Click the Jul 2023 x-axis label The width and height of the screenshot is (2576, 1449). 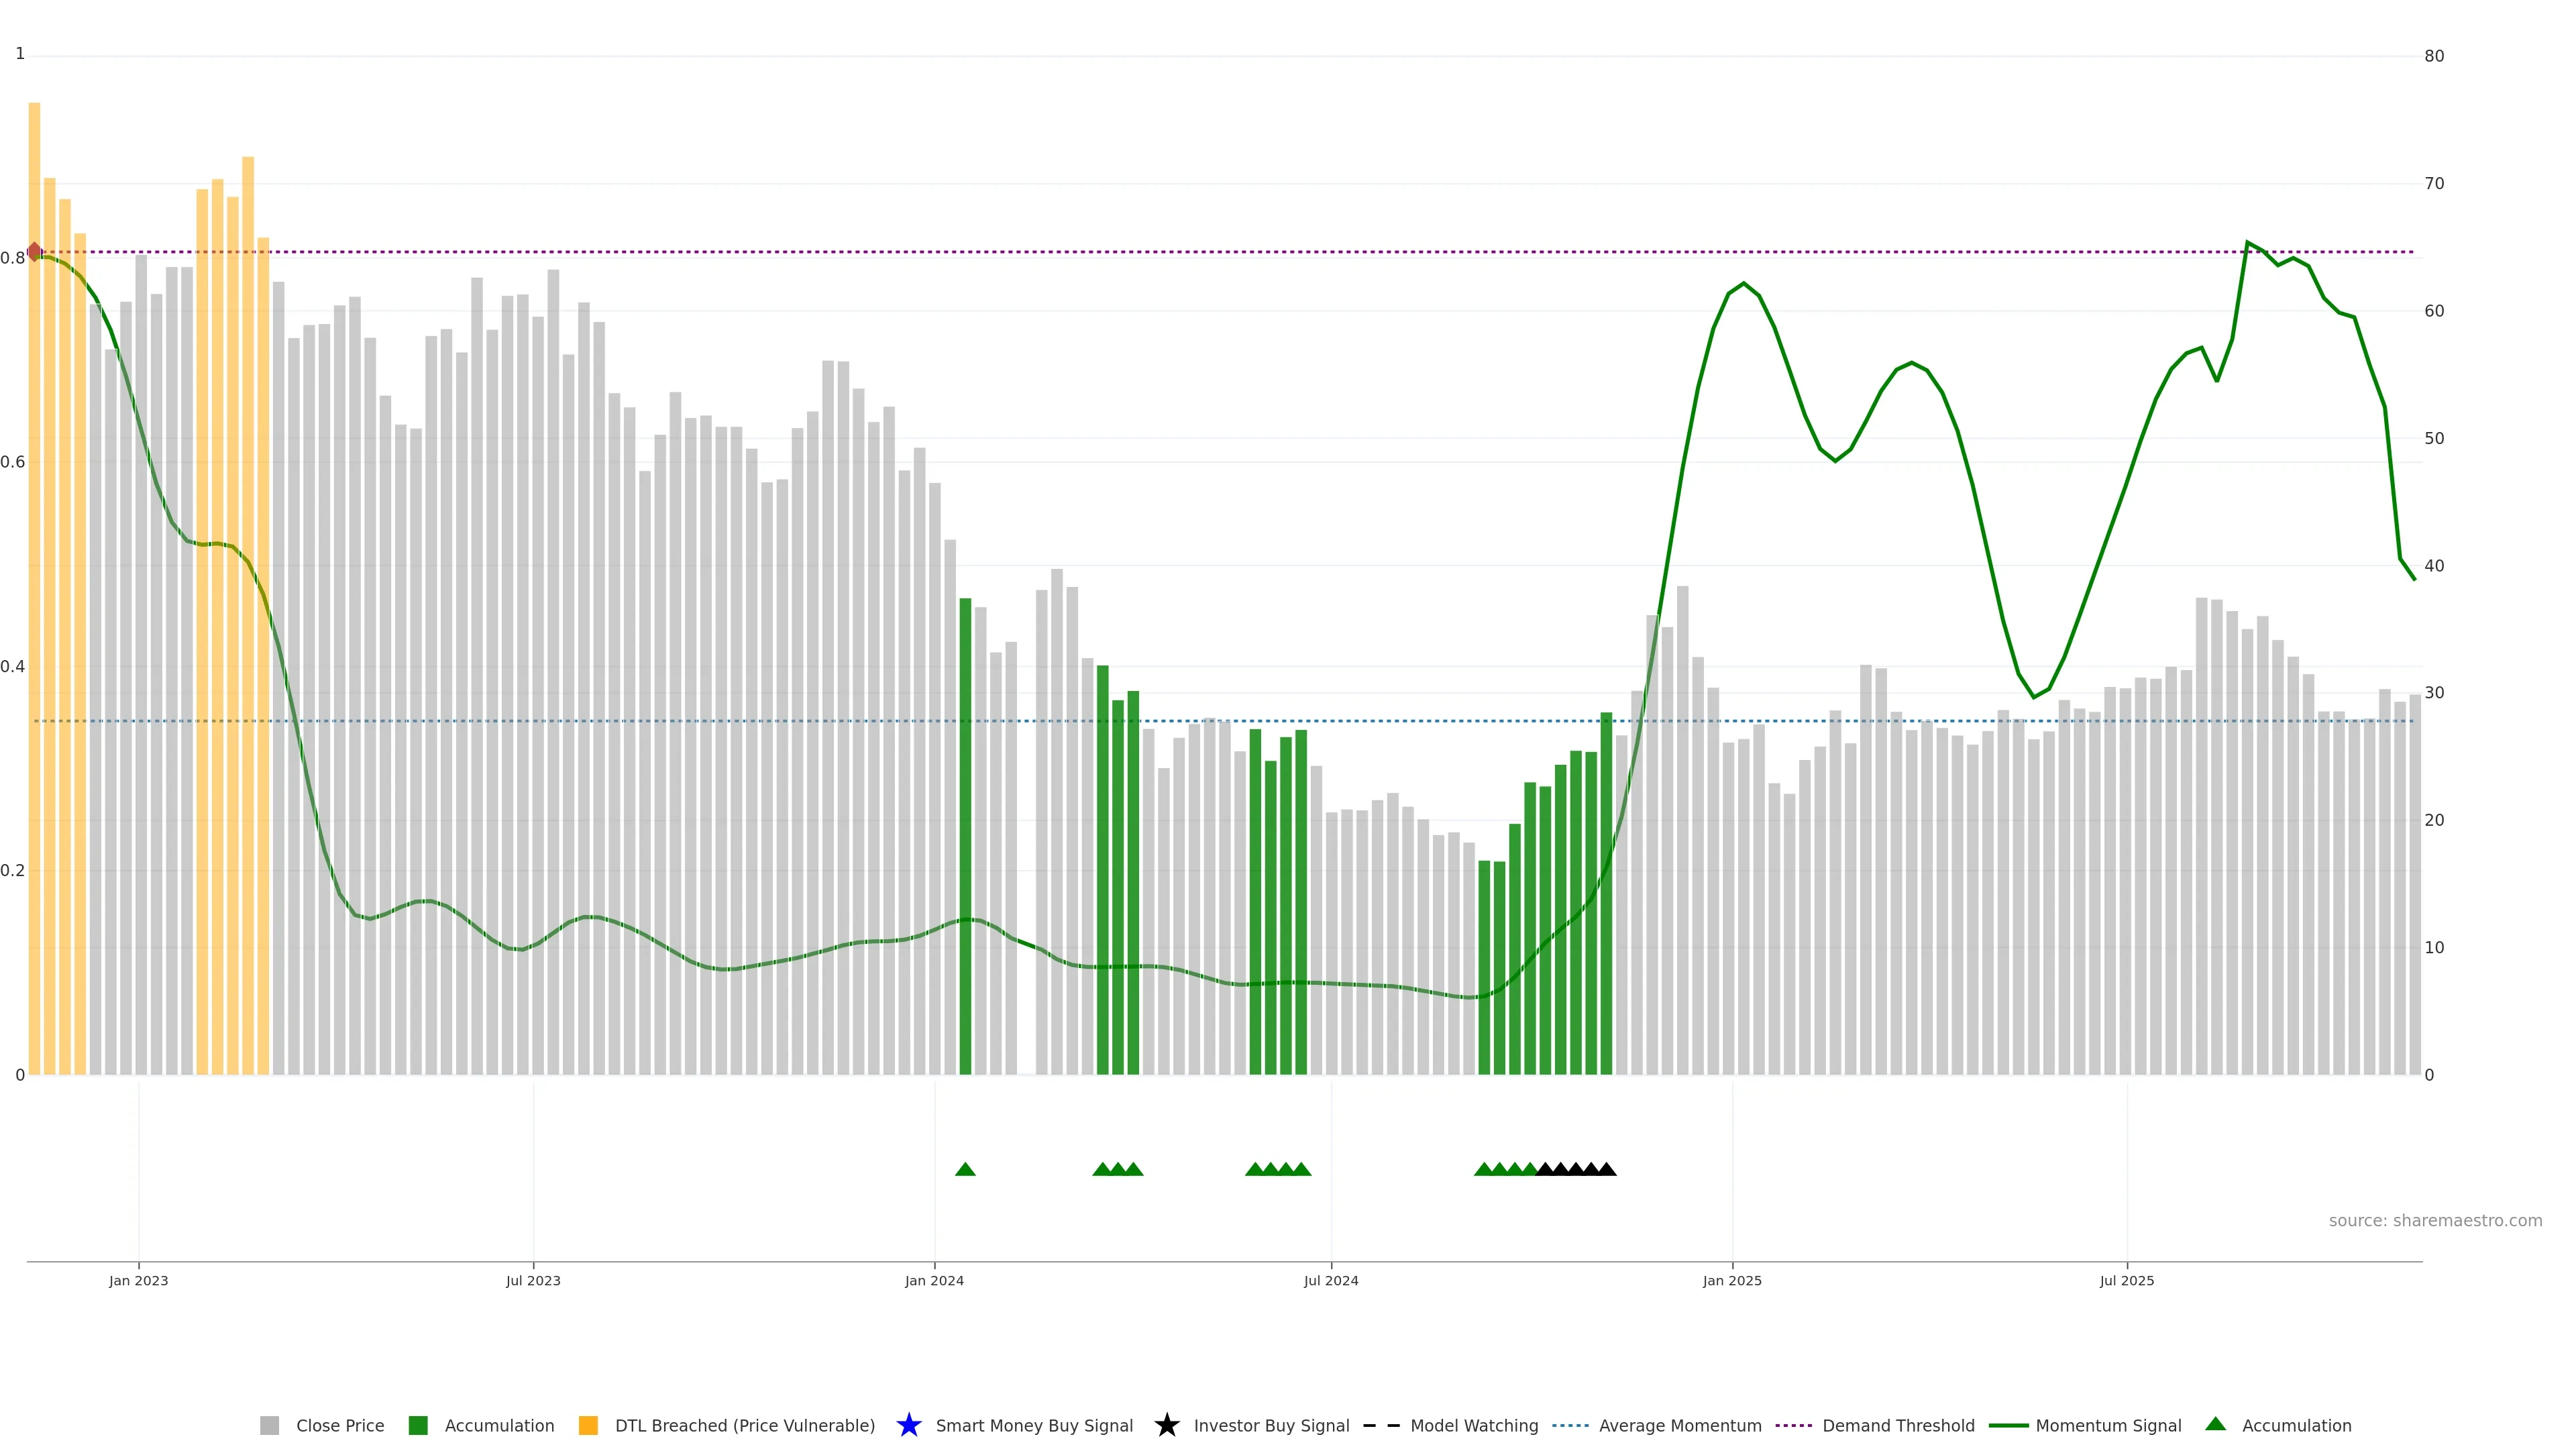pyautogui.click(x=533, y=1280)
